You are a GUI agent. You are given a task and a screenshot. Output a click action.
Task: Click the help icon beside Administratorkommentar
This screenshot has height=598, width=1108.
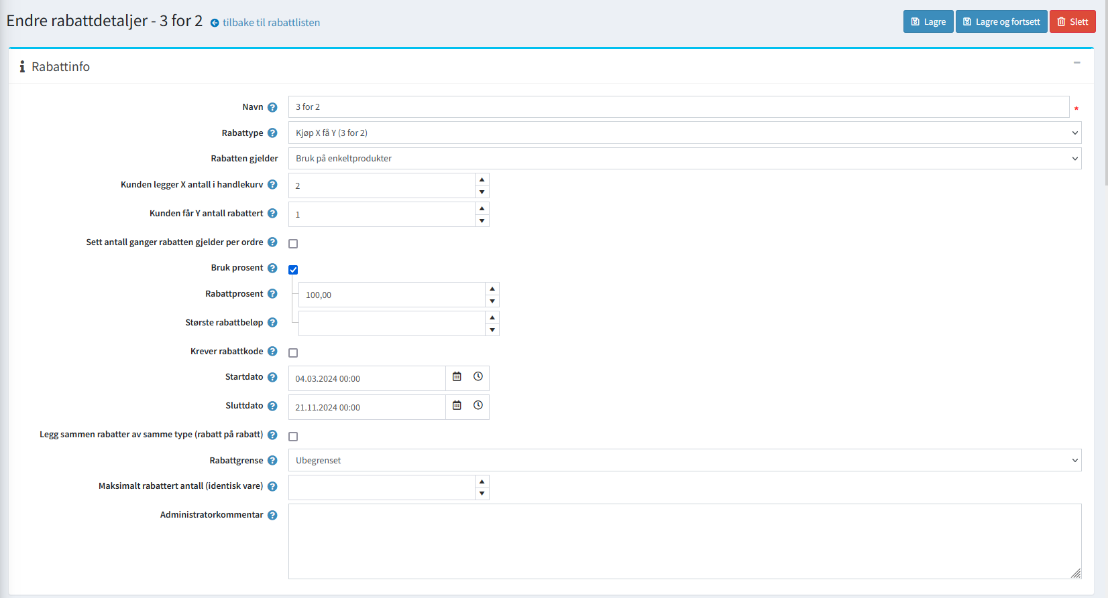272,515
